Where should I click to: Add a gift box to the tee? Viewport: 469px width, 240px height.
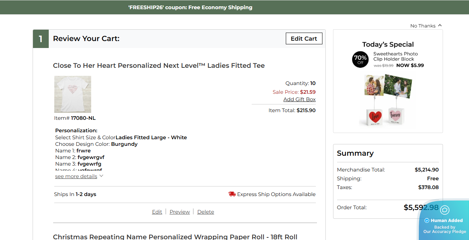tap(299, 99)
